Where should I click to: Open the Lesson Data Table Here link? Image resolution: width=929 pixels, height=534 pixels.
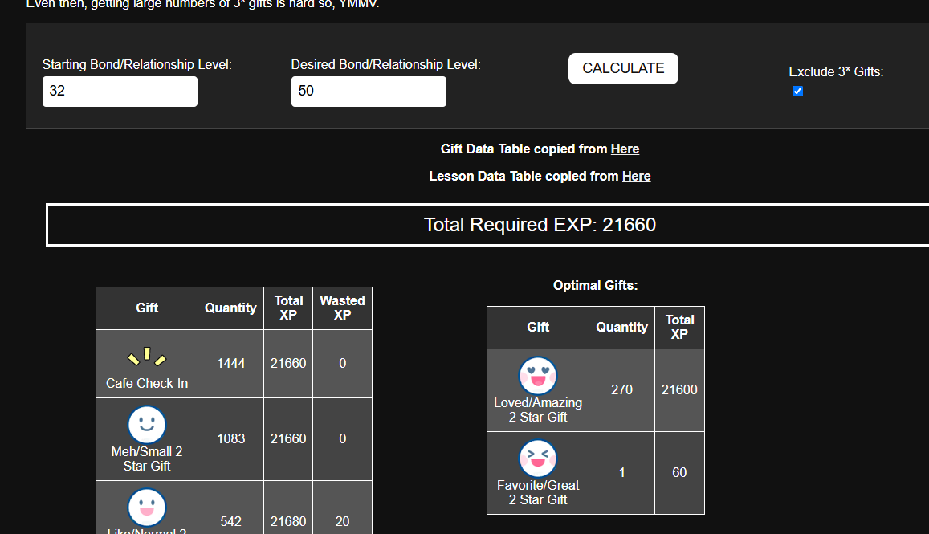point(636,176)
